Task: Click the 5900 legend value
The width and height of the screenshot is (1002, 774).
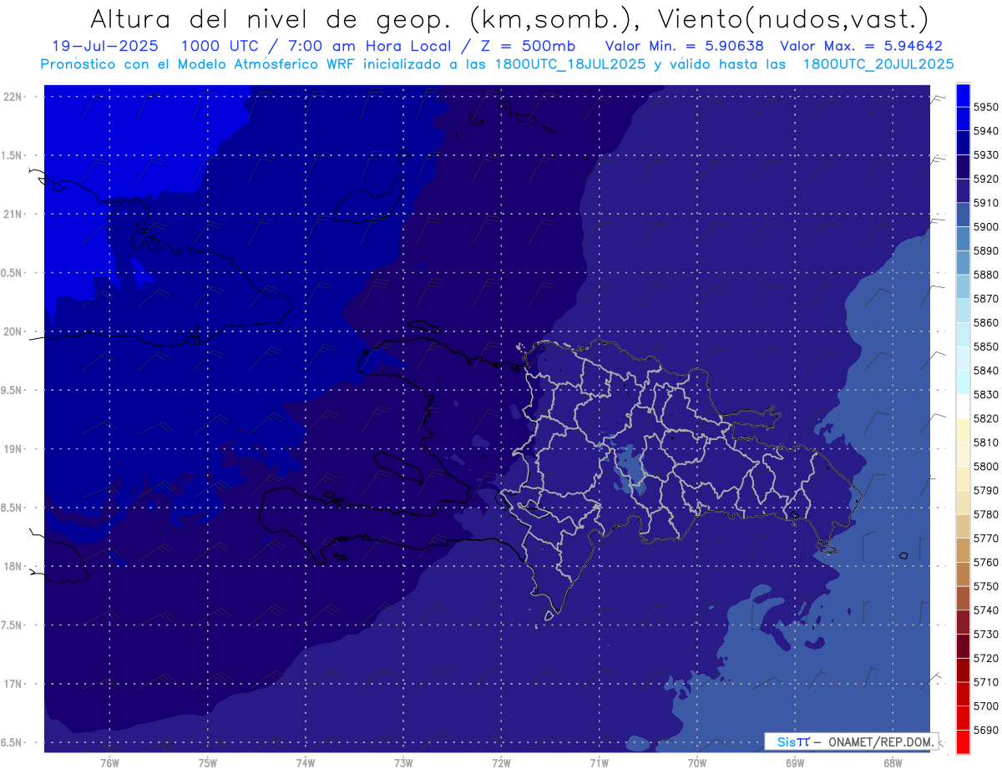Action: [985, 227]
